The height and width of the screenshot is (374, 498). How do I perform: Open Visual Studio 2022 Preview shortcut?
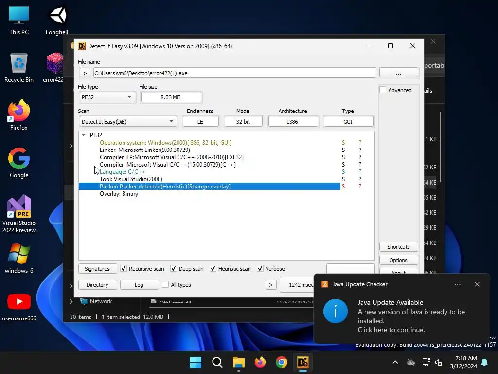tap(19, 214)
